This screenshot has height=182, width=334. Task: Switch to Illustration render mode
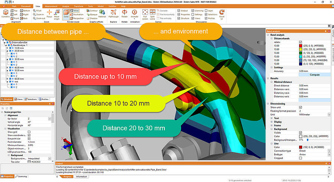(77, 14)
